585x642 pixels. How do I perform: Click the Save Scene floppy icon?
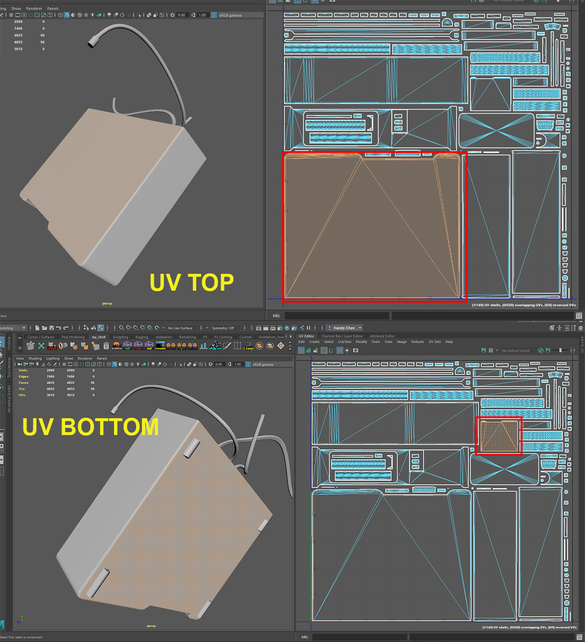[51, 328]
